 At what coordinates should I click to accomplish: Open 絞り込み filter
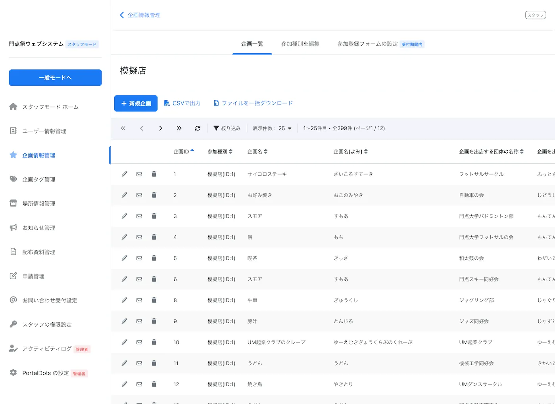[227, 128]
